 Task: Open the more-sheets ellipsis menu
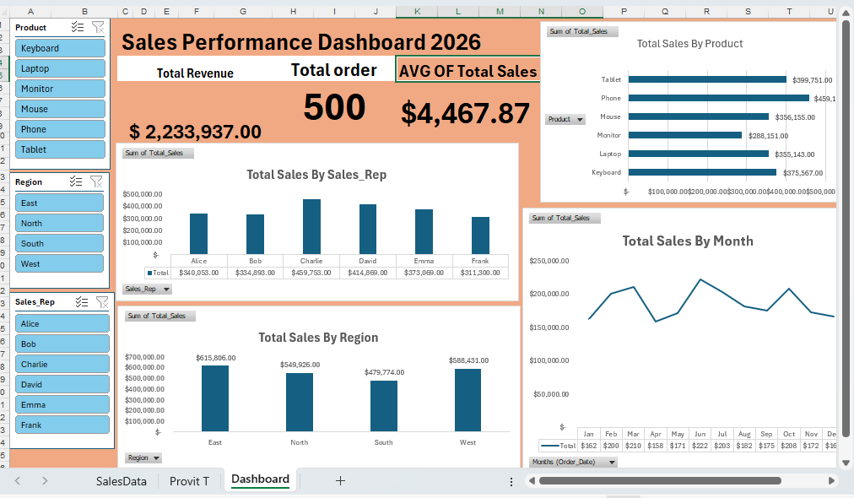click(x=511, y=480)
